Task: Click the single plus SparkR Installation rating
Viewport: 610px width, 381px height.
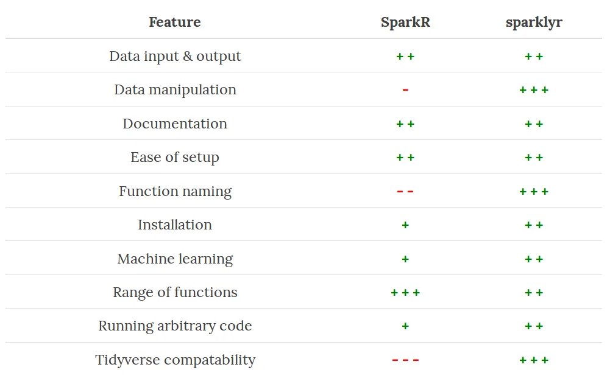Action: click(405, 225)
